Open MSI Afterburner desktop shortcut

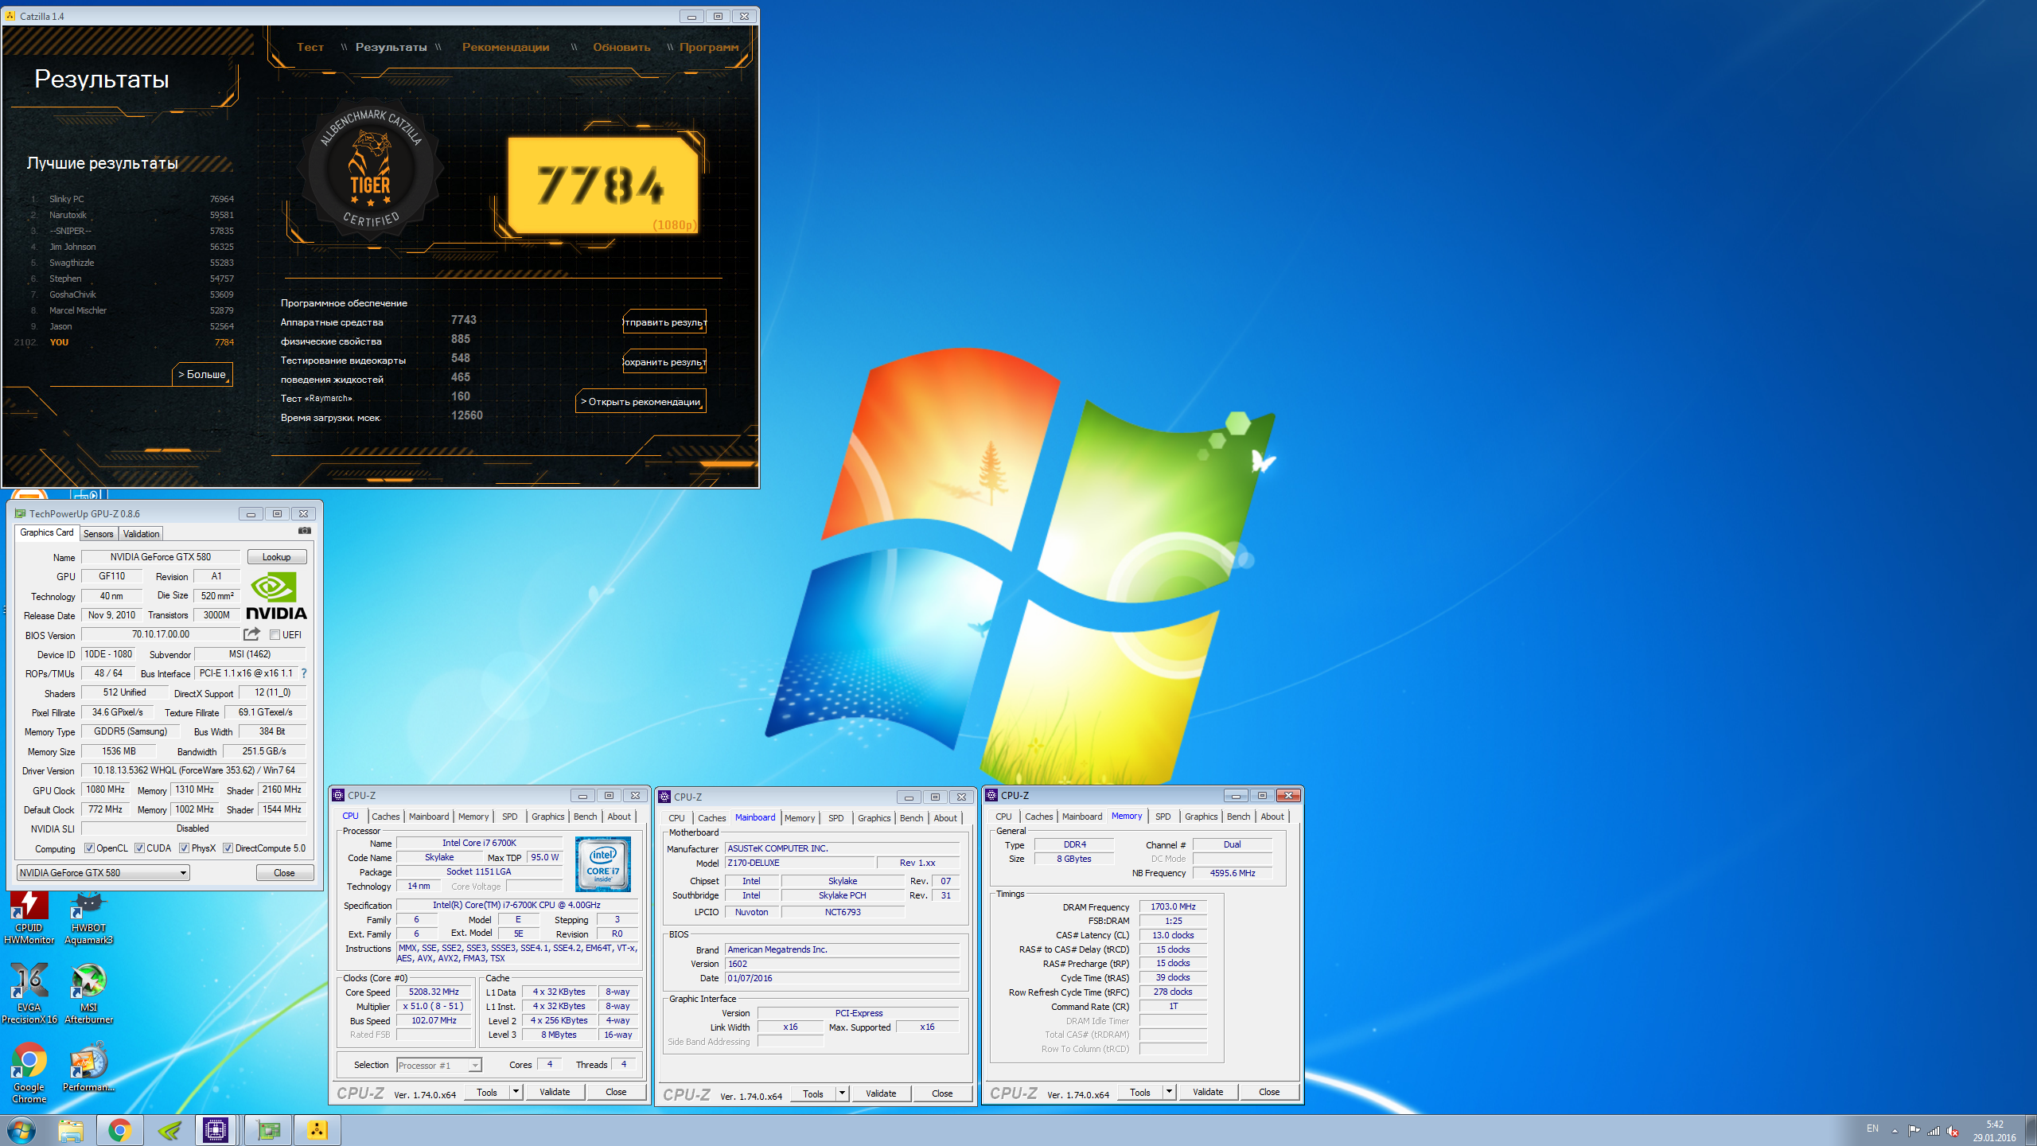88,993
